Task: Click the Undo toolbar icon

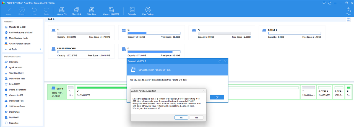Action: click(x=34, y=11)
